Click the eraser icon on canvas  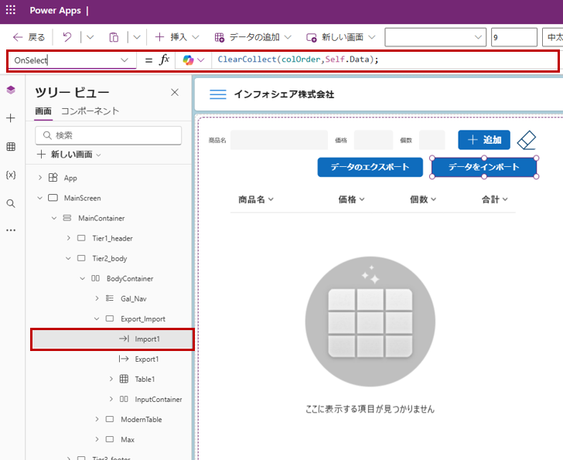click(x=526, y=140)
